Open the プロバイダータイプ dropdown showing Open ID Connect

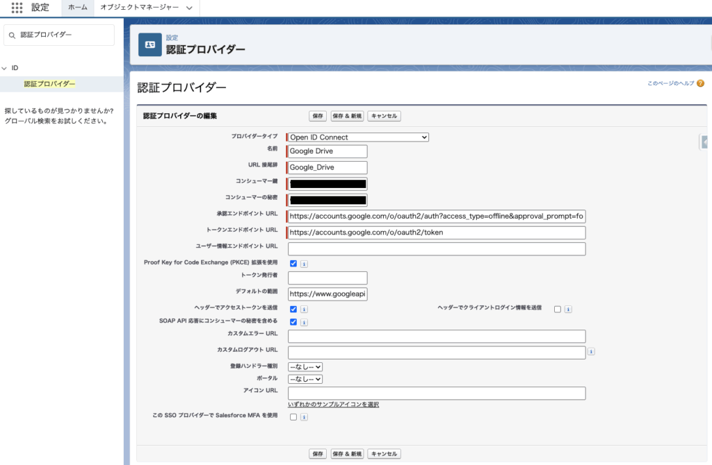pos(358,137)
